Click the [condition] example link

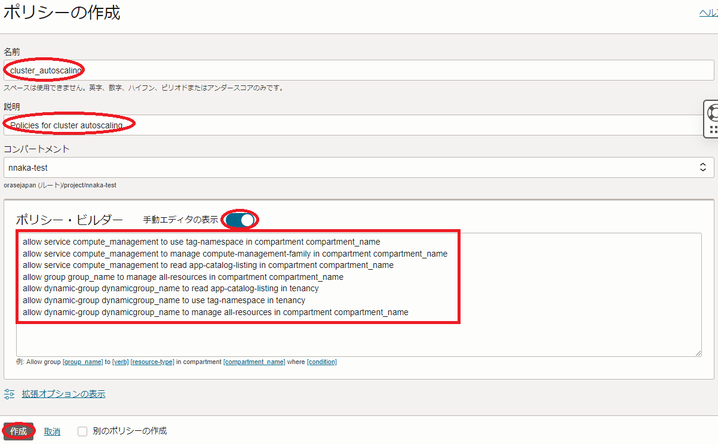tap(321, 362)
